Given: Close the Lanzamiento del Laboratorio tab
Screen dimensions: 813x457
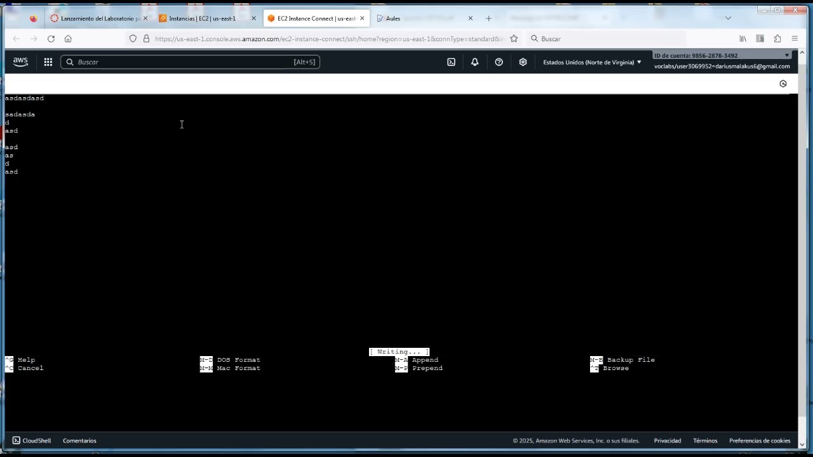Looking at the screenshot, I should 145,18.
